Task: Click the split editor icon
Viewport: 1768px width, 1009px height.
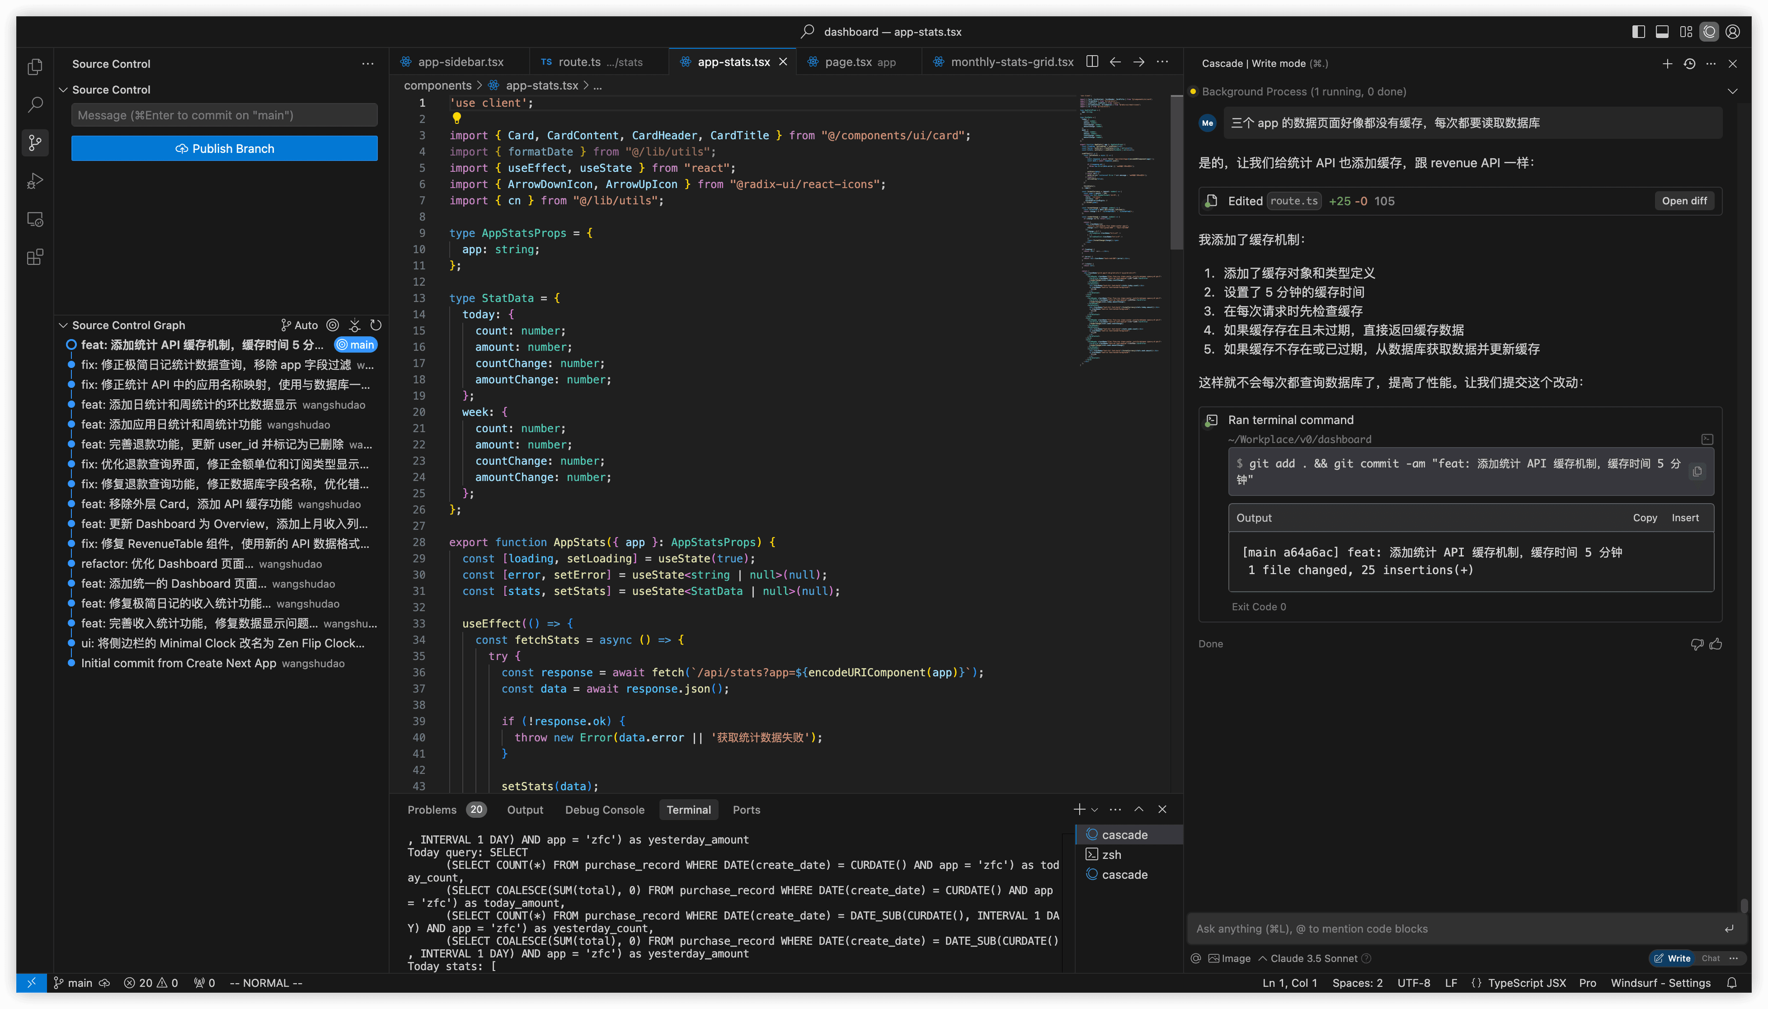Action: coord(1092,62)
